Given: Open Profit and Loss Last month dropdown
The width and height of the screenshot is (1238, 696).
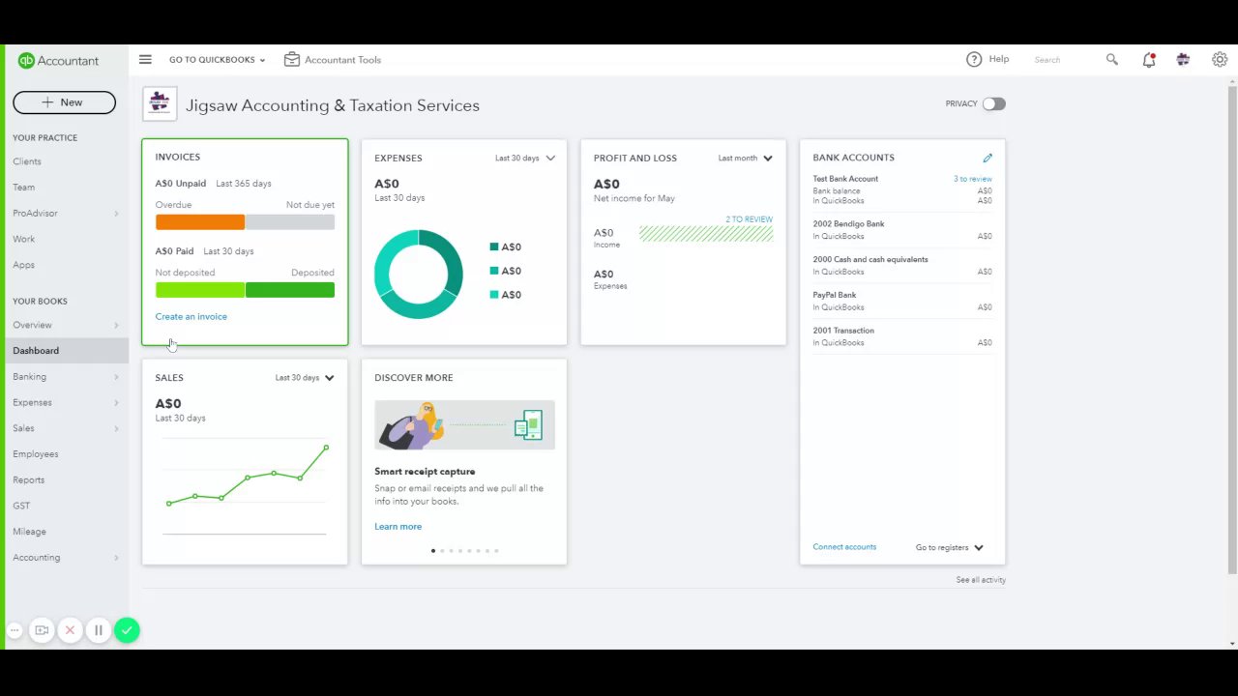Looking at the screenshot, I should coord(746,158).
